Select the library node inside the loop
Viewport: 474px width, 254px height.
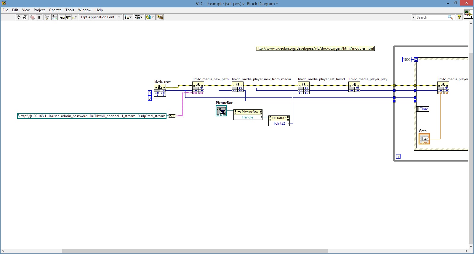pos(443,88)
